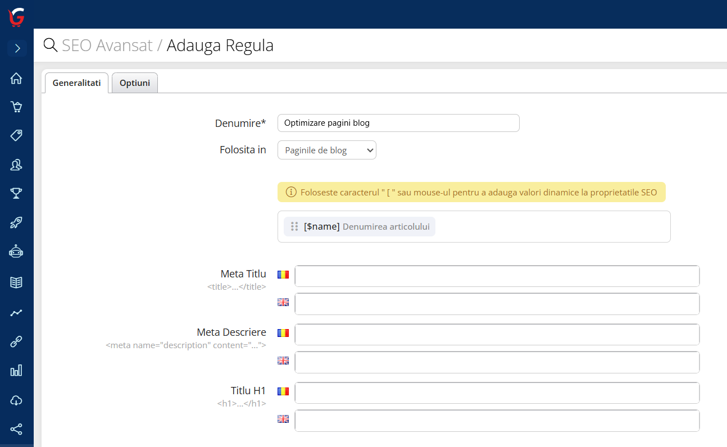Open the open book icon in sidebar
Image resolution: width=727 pixels, height=447 pixels.
pos(16,282)
